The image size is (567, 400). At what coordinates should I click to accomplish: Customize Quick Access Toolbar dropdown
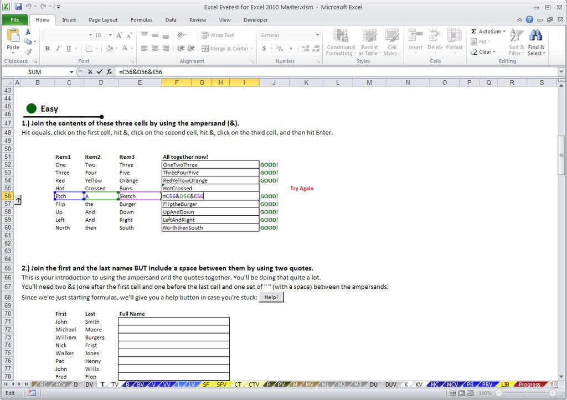[59, 7]
